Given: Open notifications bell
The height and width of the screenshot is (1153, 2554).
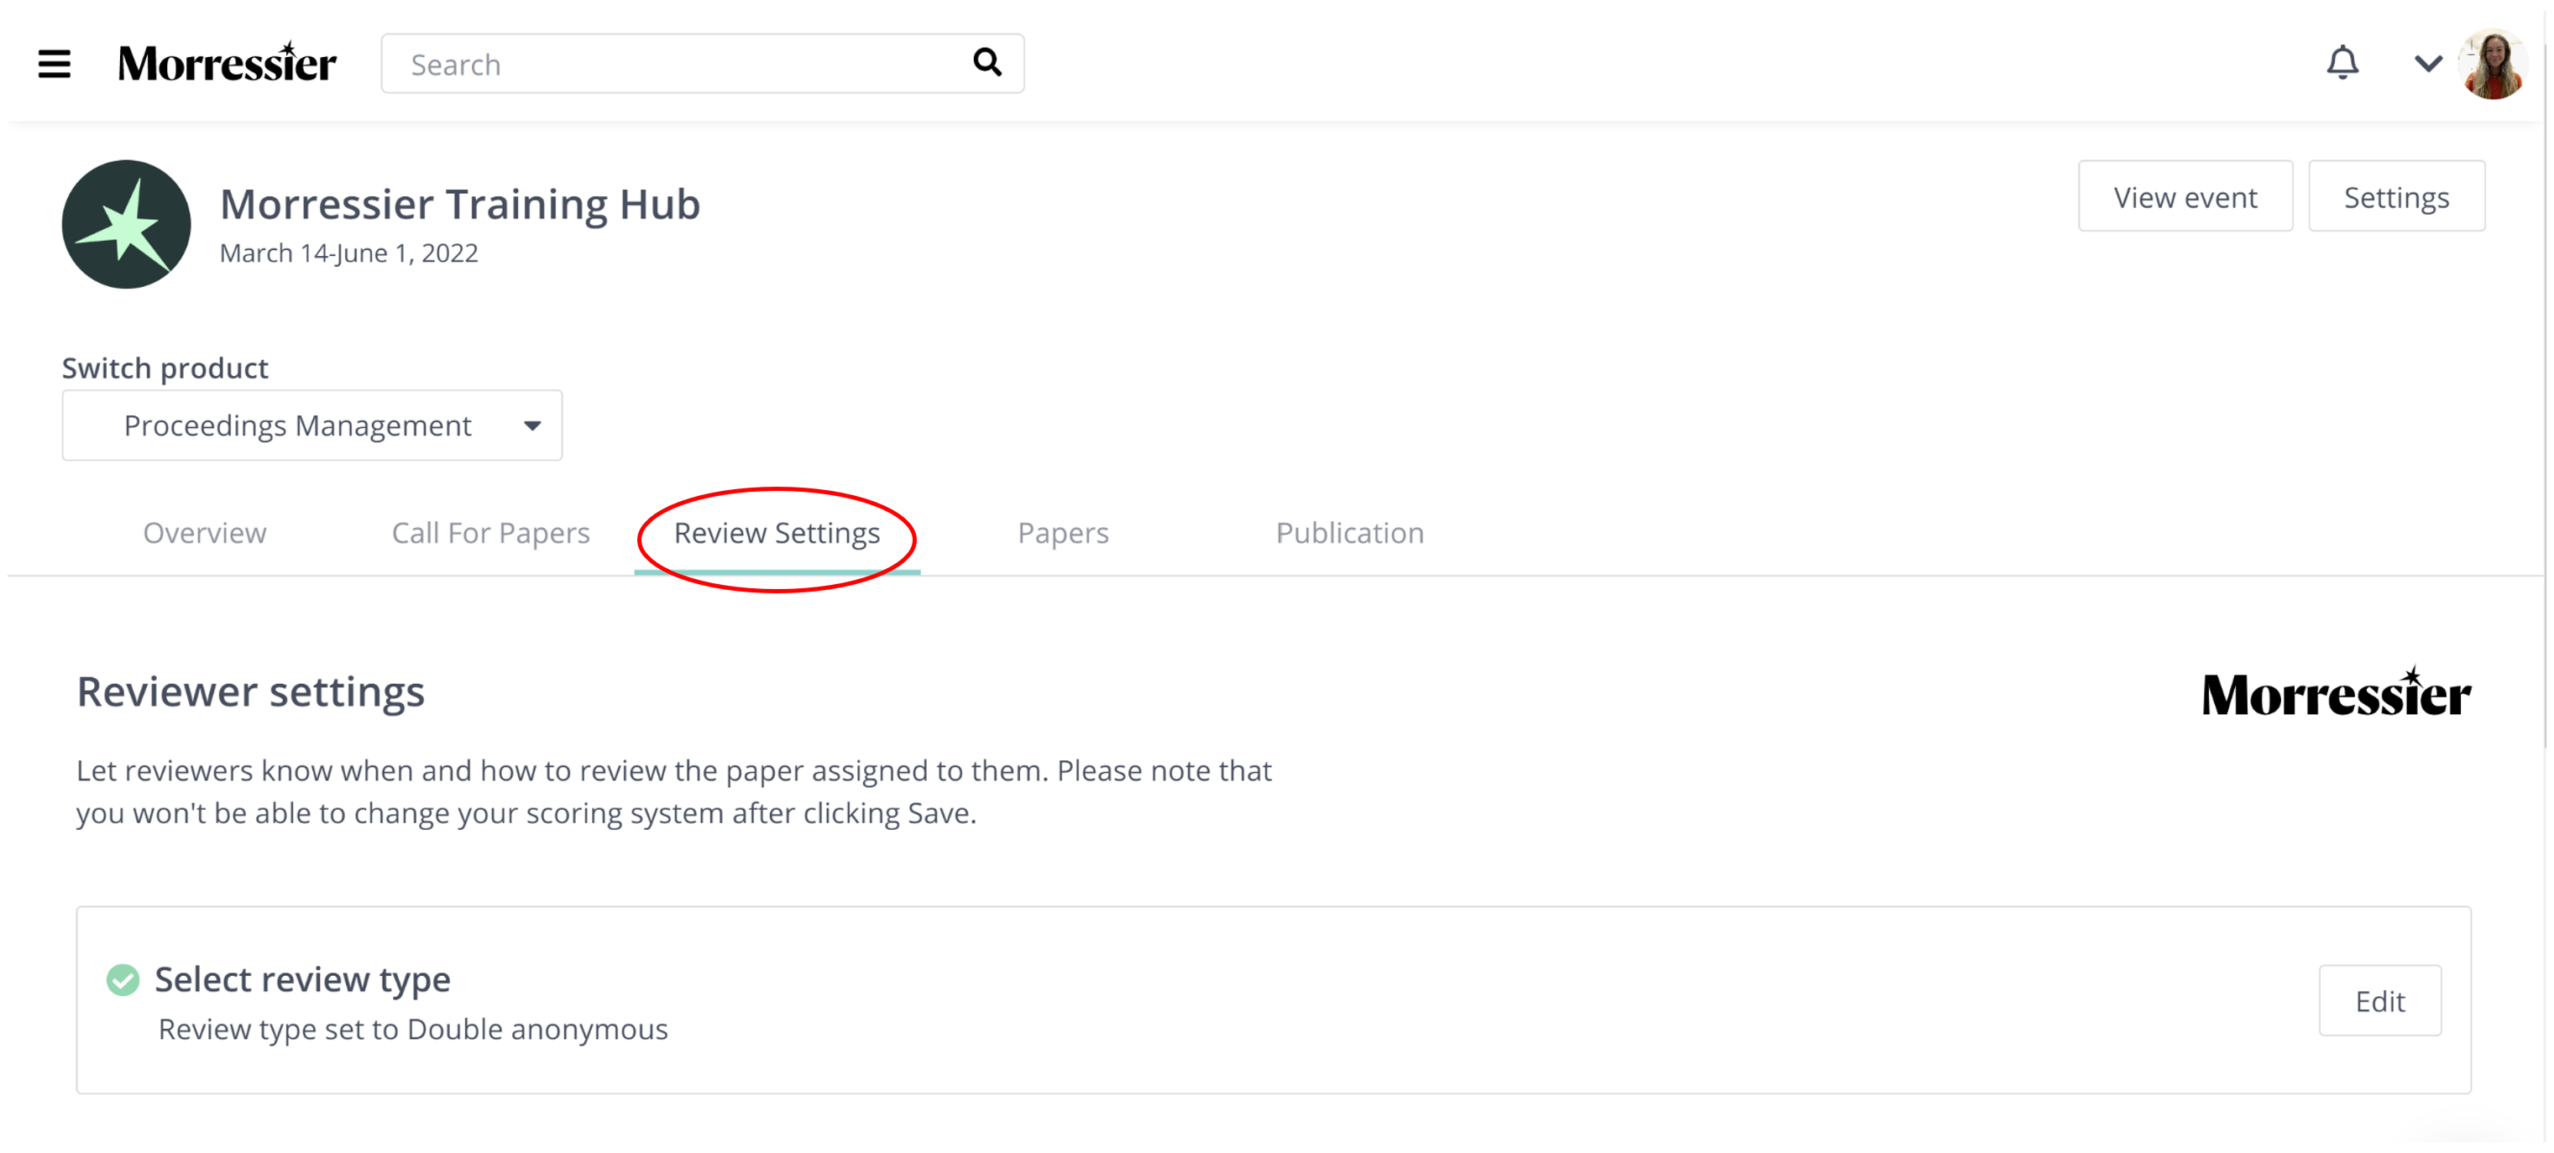Looking at the screenshot, I should coord(2342,64).
